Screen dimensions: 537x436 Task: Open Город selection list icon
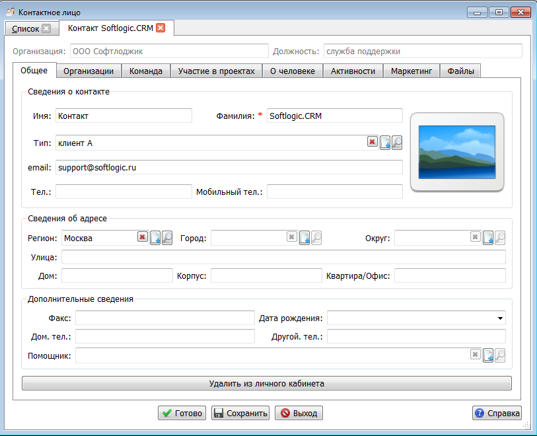(304, 238)
